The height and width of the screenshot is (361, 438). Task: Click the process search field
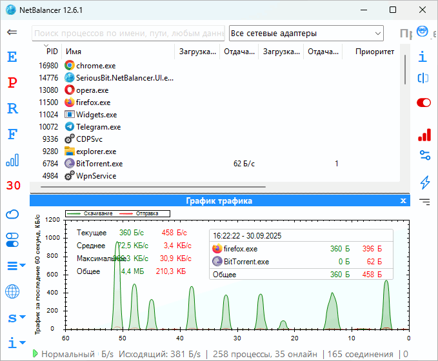[x=128, y=34]
